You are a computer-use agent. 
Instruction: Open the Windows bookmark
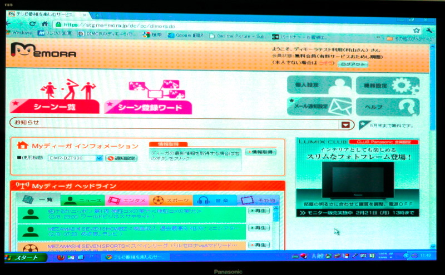click(19, 33)
